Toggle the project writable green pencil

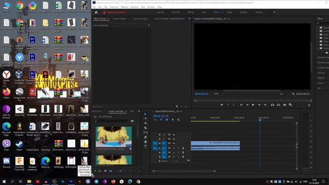pyautogui.click(x=95, y=171)
